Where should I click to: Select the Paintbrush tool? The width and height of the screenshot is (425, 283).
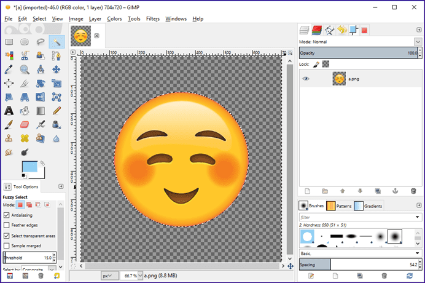9,125
